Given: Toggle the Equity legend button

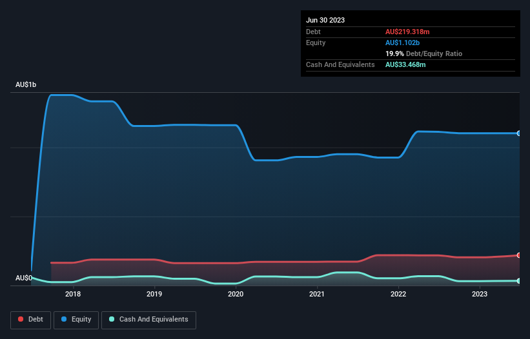Looking at the screenshot, I should coord(76,320).
